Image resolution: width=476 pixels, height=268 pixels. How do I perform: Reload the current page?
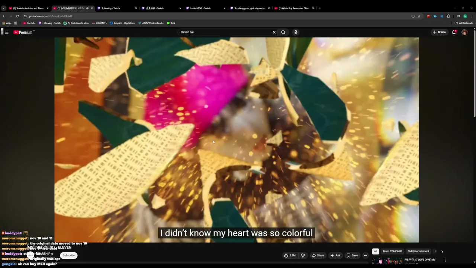17,16
